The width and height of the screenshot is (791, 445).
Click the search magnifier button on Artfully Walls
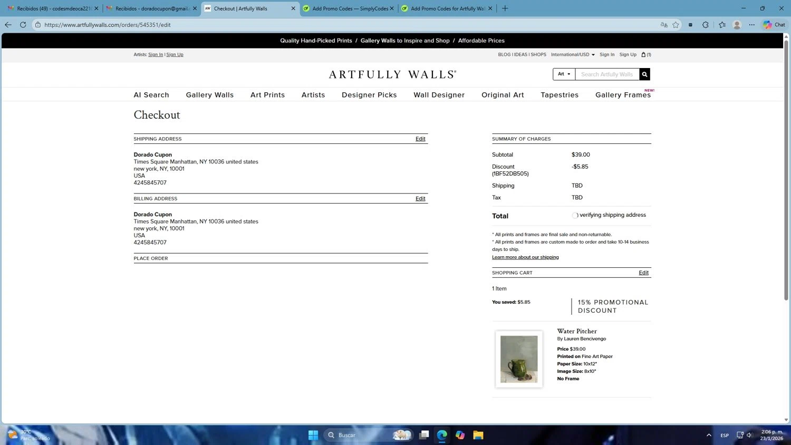(644, 74)
